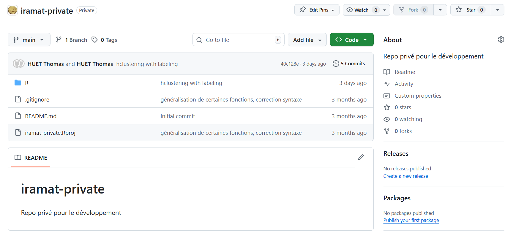Screen dimensions: 513x233
Task: Click Publish your first package link
Action: (411, 220)
